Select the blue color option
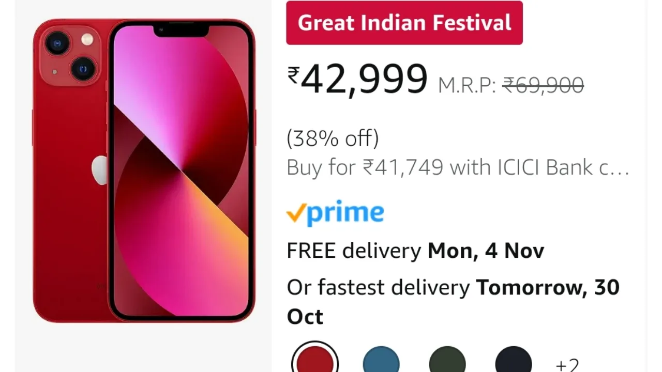 click(x=381, y=360)
